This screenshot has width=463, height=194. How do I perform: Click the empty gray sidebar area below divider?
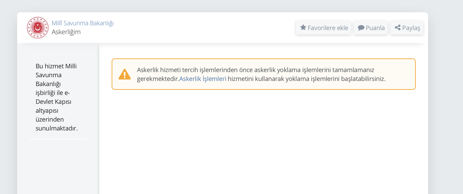point(58,167)
